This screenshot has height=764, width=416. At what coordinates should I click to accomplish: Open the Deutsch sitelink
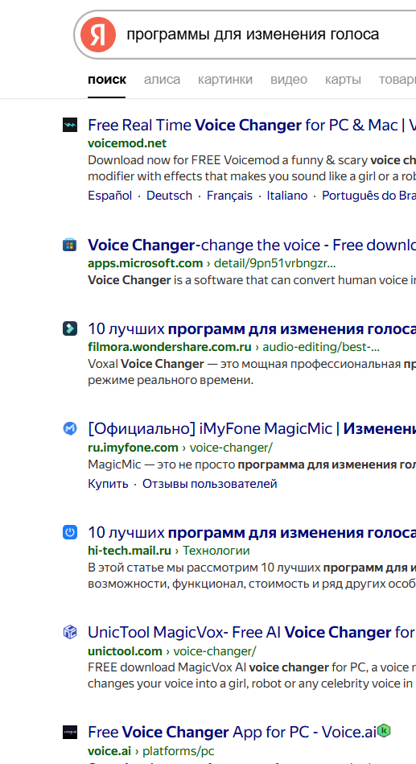pos(169,196)
